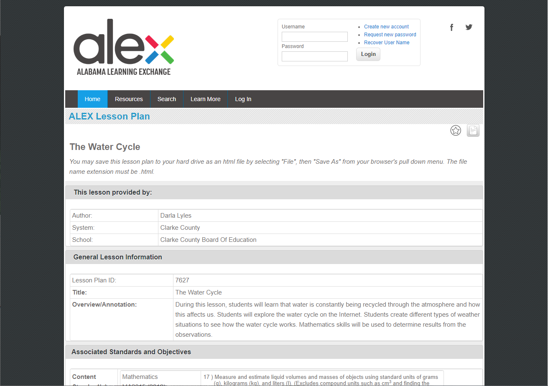Select the Recover User Name link
This screenshot has width=548, height=386.
pos(387,43)
